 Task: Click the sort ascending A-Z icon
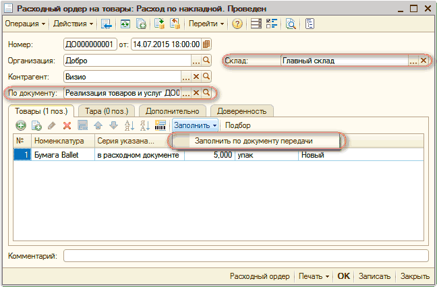(x=129, y=125)
